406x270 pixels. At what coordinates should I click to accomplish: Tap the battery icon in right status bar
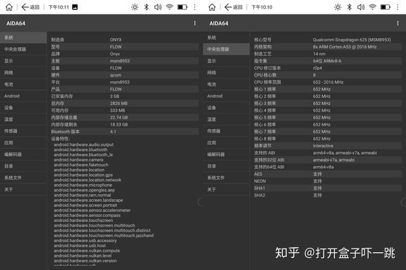point(385,7)
